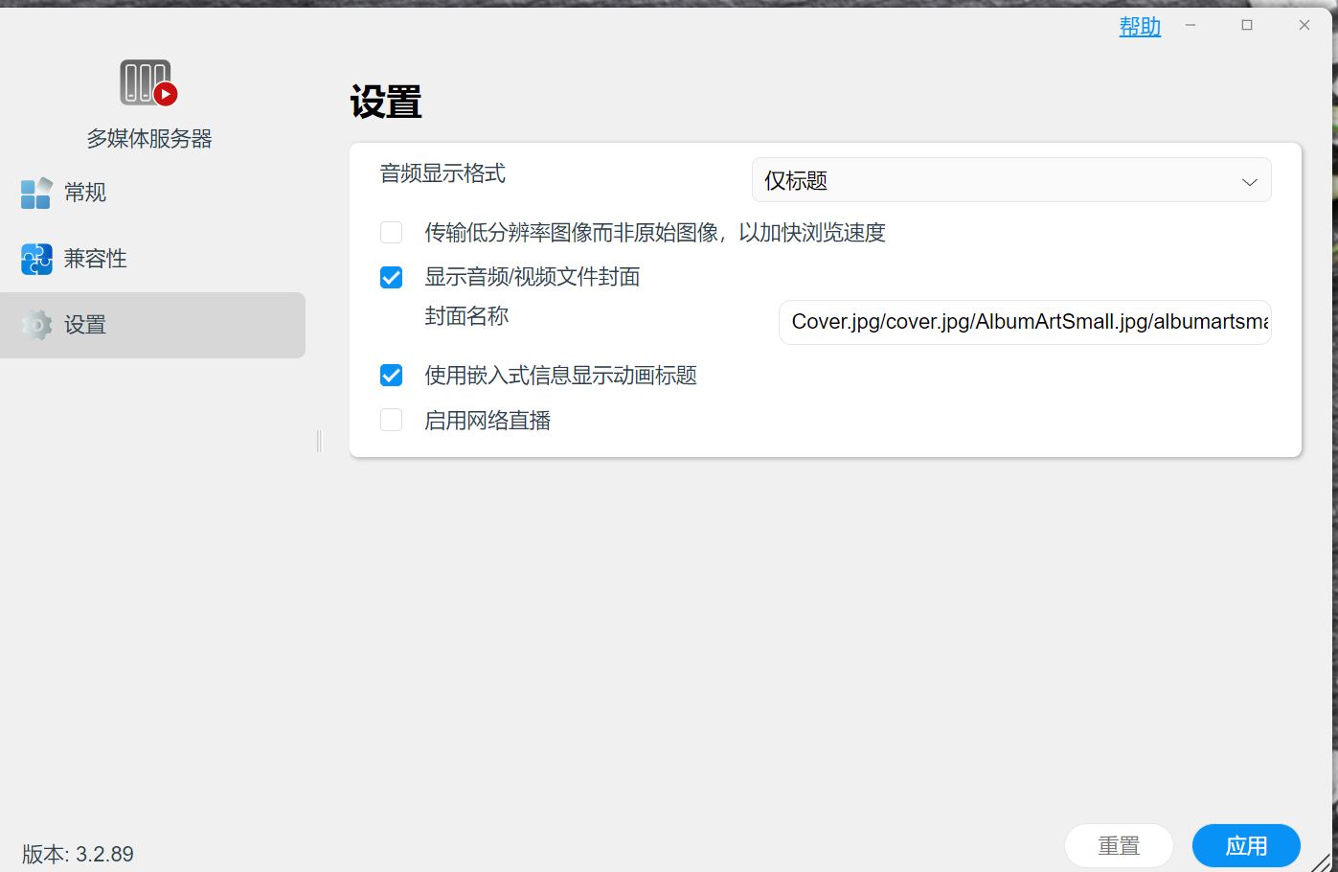1338x872 pixels.
Task: Select the 设置 sidebar item
Action: (x=153, y=325)
